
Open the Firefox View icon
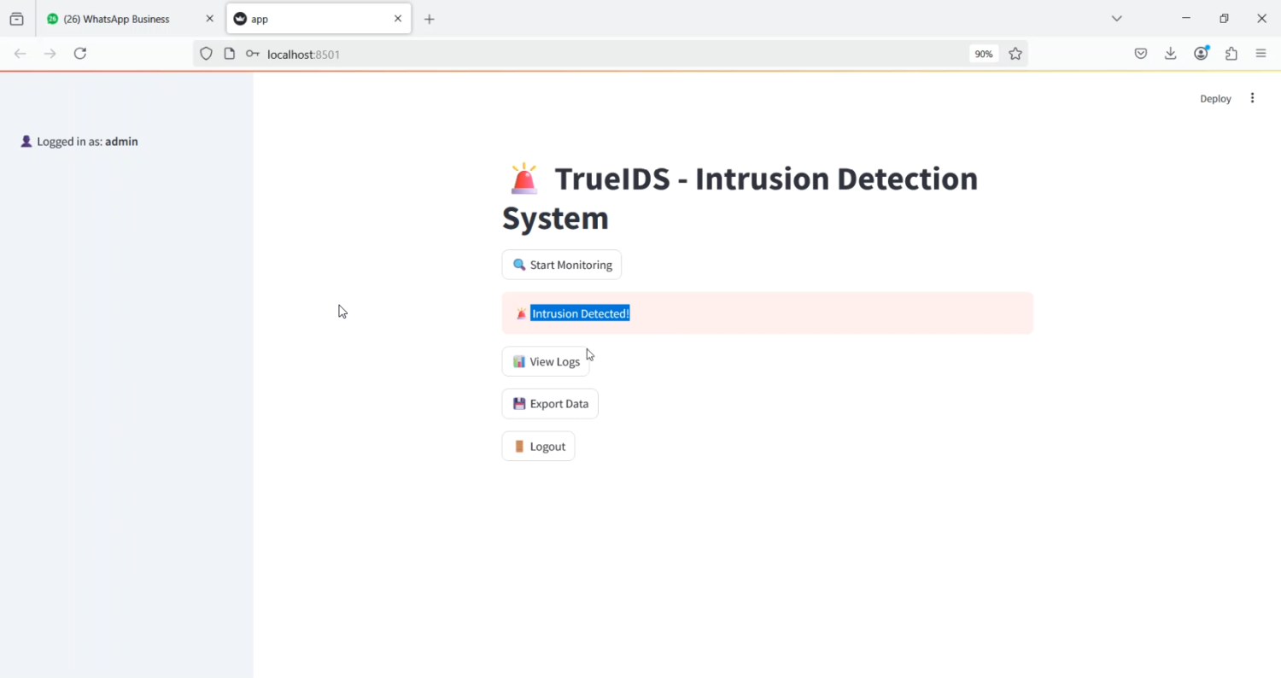tap(16, 19)
